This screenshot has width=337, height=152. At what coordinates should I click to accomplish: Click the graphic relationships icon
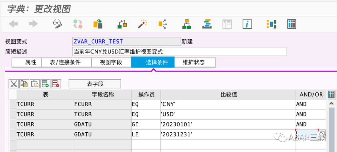pos(271,24)
